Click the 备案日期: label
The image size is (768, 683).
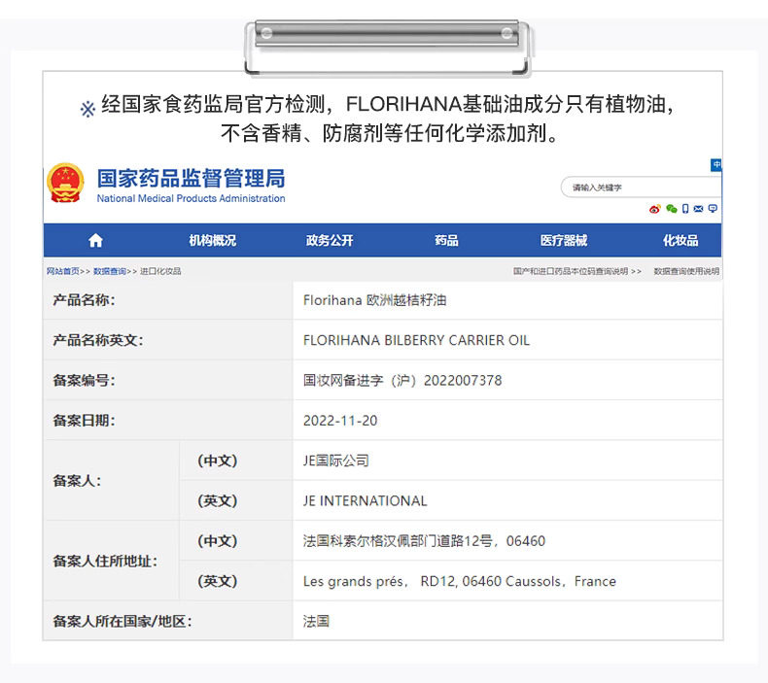tap(84, 421)
